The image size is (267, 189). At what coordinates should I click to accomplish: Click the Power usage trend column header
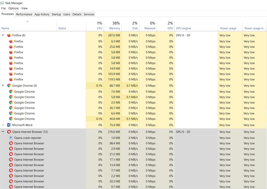(x=255, y=26)
